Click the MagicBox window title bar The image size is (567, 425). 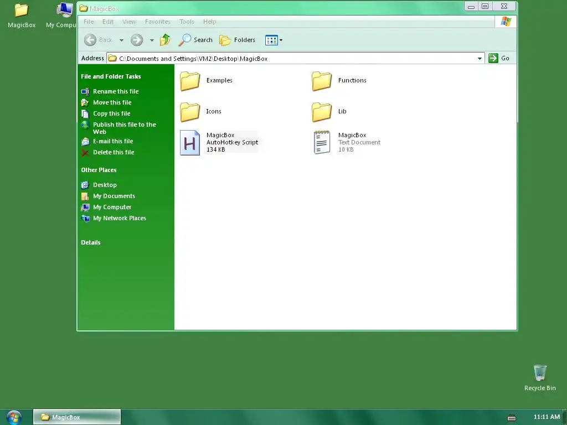(270, 8)
